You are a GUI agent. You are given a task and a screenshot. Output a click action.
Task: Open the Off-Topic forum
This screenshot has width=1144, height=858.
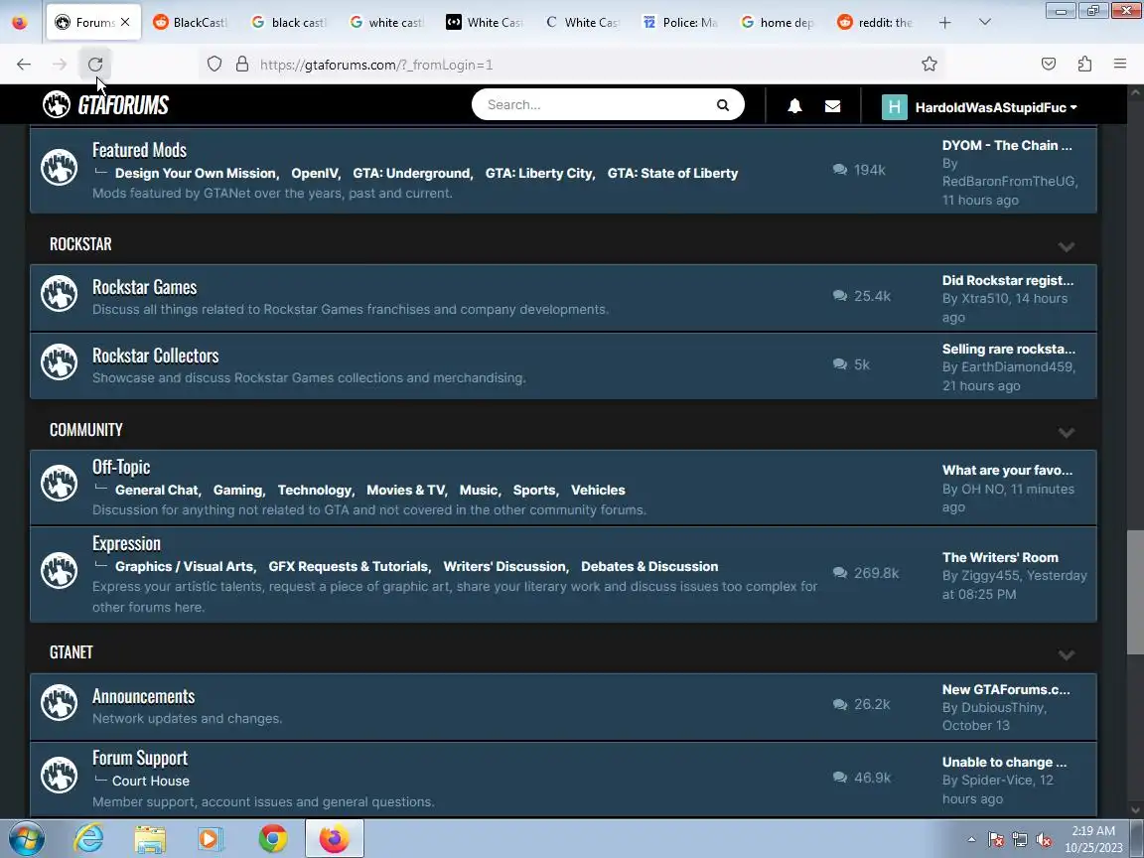[x=121, y=467]
